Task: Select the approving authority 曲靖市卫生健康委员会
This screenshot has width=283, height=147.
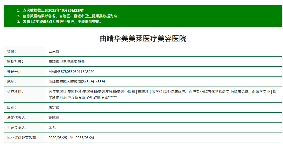Action: (x=67, y=61)
